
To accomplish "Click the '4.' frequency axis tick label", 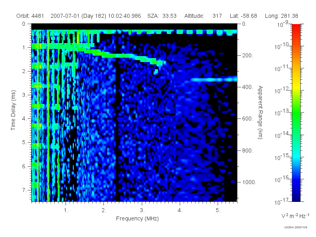I will pos(180,211).
